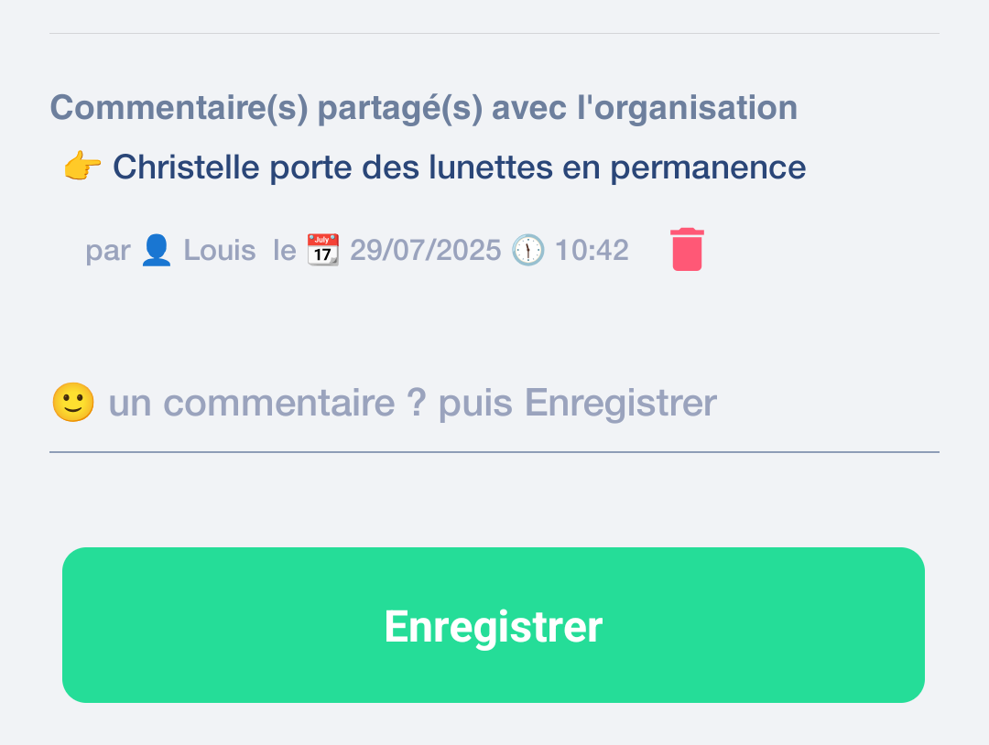The height and width of the screenshot is (745, 989).
Task: Click the "par" label before the author
Action: point(108,250)
